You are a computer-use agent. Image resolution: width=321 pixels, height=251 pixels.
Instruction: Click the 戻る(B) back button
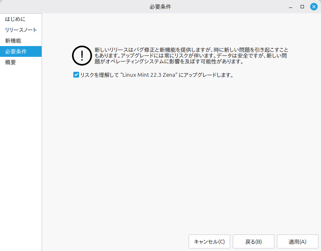tap(253, 241)
